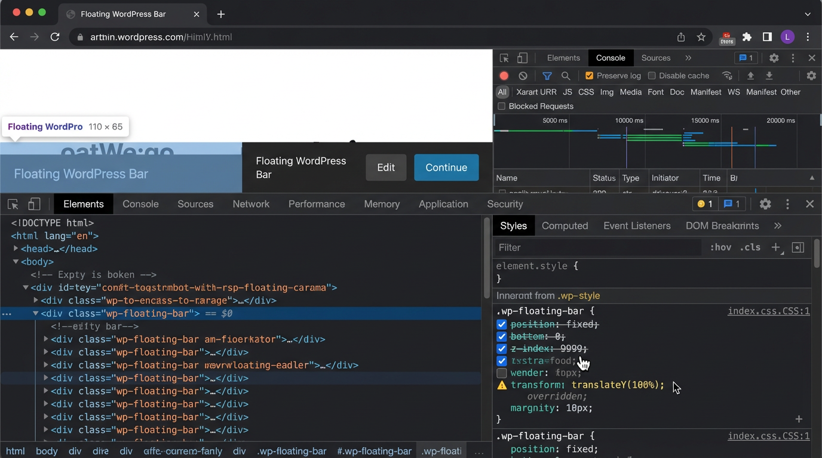Open the index.css:1 stylesheet link
The width and height of the screenshot is (822, 458).
768,311
